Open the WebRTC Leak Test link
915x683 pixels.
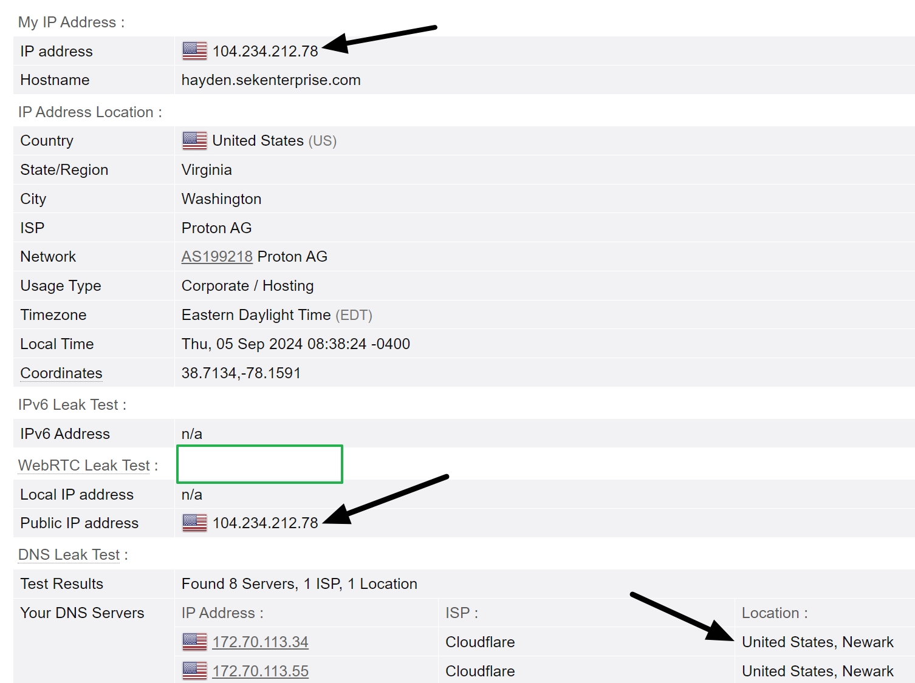tap(84, 465)
